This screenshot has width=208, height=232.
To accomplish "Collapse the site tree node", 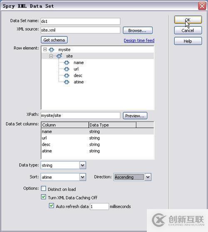I will click(x=51, y=56).
